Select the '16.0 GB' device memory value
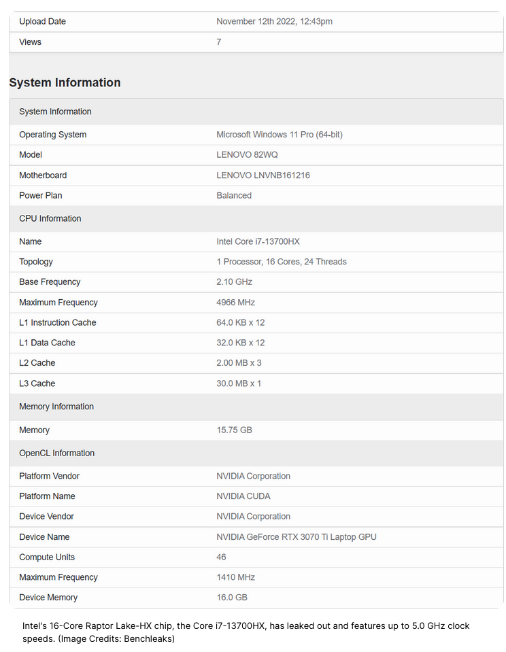This screenshot has width=506, height=652. (232, 598)
